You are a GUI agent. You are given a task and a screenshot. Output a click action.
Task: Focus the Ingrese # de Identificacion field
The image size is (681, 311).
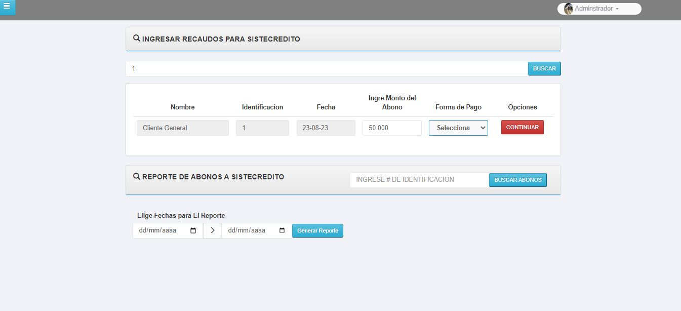tap(419, 180)
